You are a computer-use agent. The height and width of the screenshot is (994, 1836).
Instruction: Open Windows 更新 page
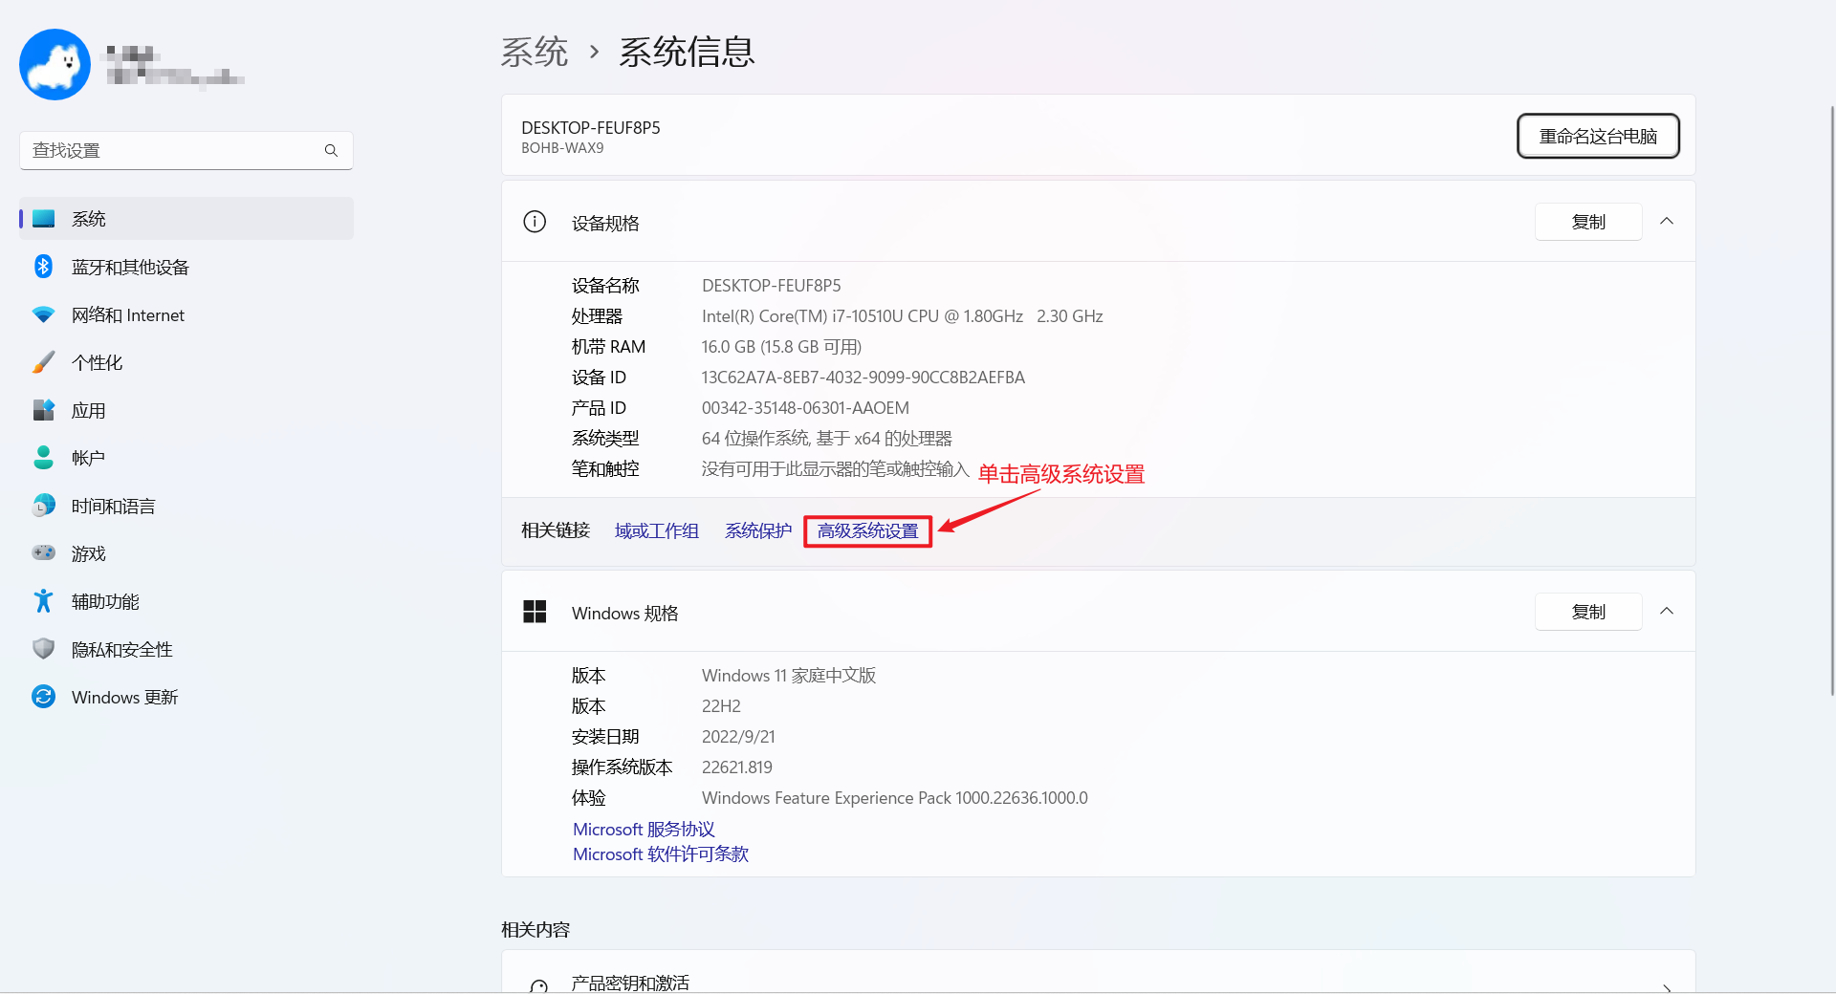pos(186,697)
